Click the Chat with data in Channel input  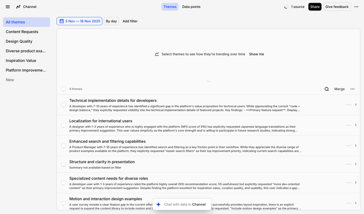coord(185,204)
